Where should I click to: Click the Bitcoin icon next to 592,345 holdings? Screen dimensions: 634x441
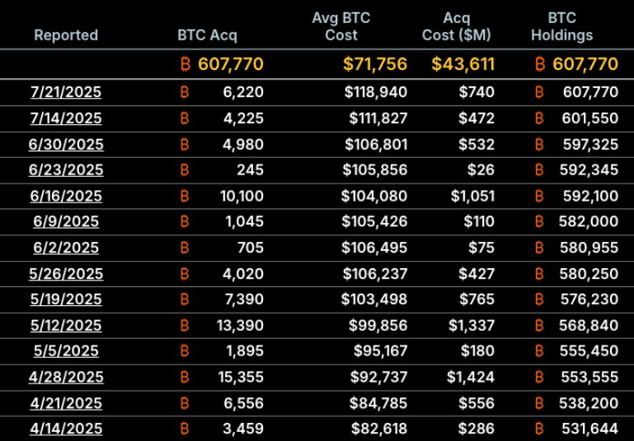tap(540, 170)
